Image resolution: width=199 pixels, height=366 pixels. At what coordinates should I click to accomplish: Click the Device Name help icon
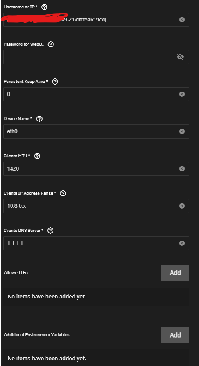(39, 119)
